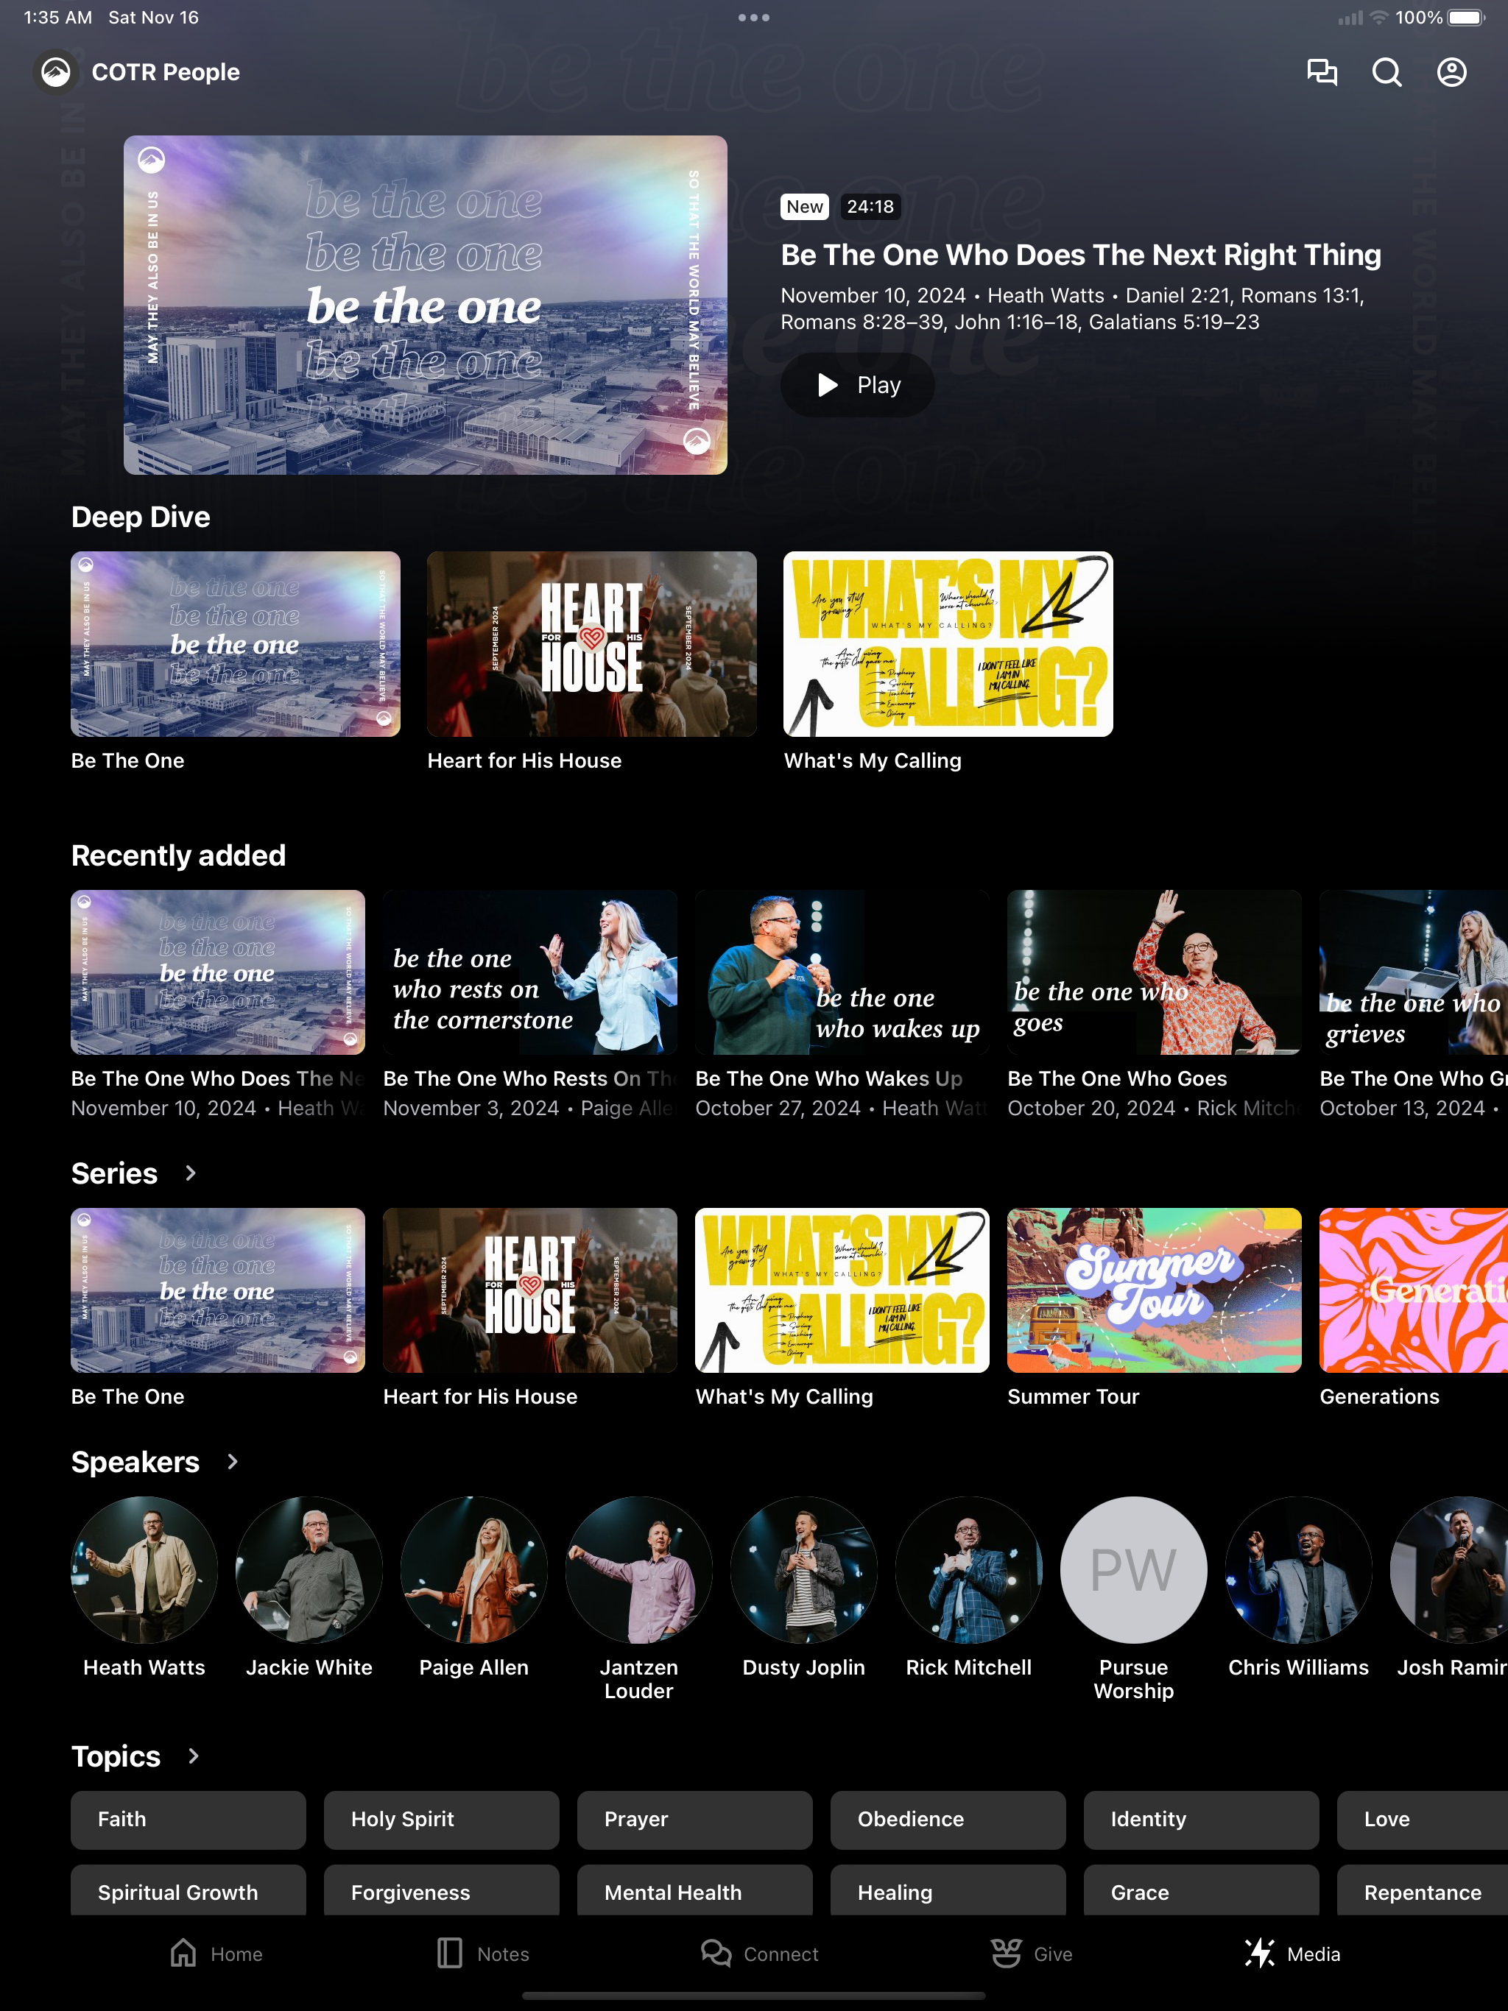Tap the Wi-Fi status icon
Image resolution: width=1508 pixels, height=2011 pixels.
1379,17
